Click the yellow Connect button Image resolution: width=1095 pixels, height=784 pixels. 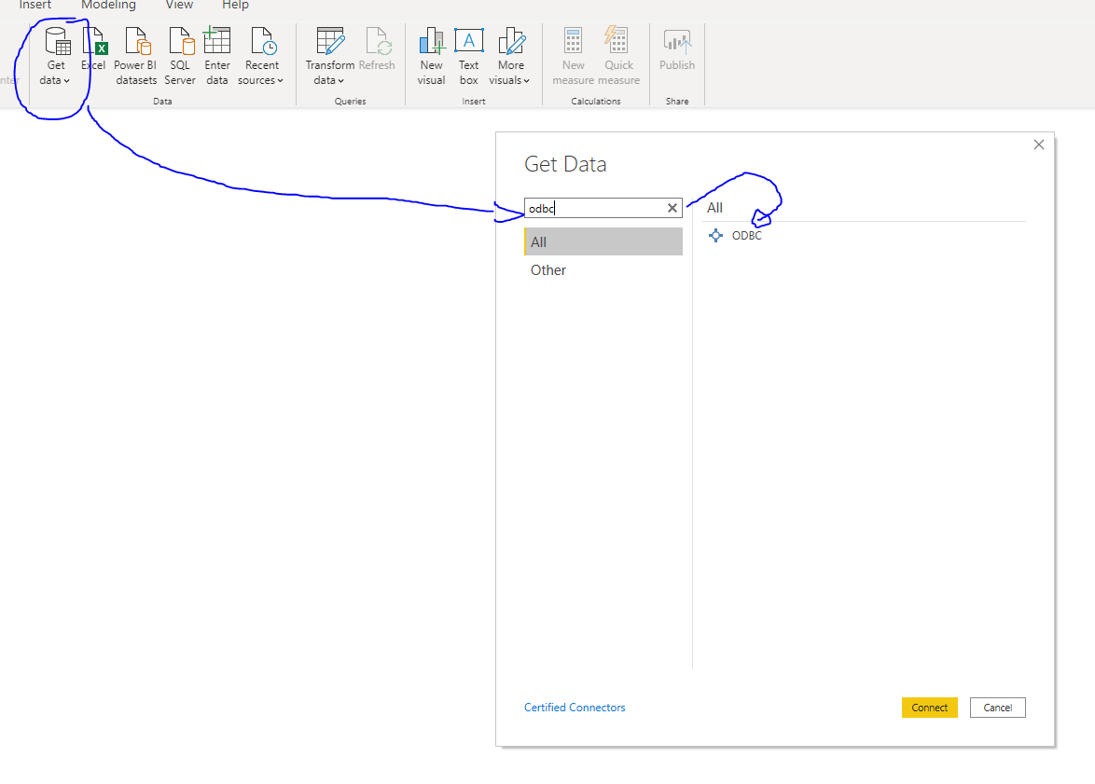(929, 708)
